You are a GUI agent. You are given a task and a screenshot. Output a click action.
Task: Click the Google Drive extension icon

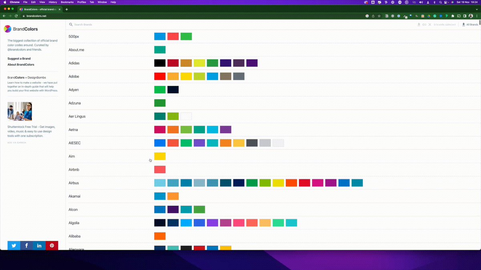(428, 16)
